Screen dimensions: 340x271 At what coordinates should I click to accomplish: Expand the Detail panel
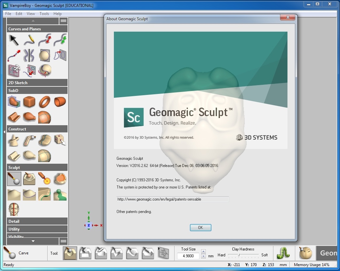click(x=37, y=221)
